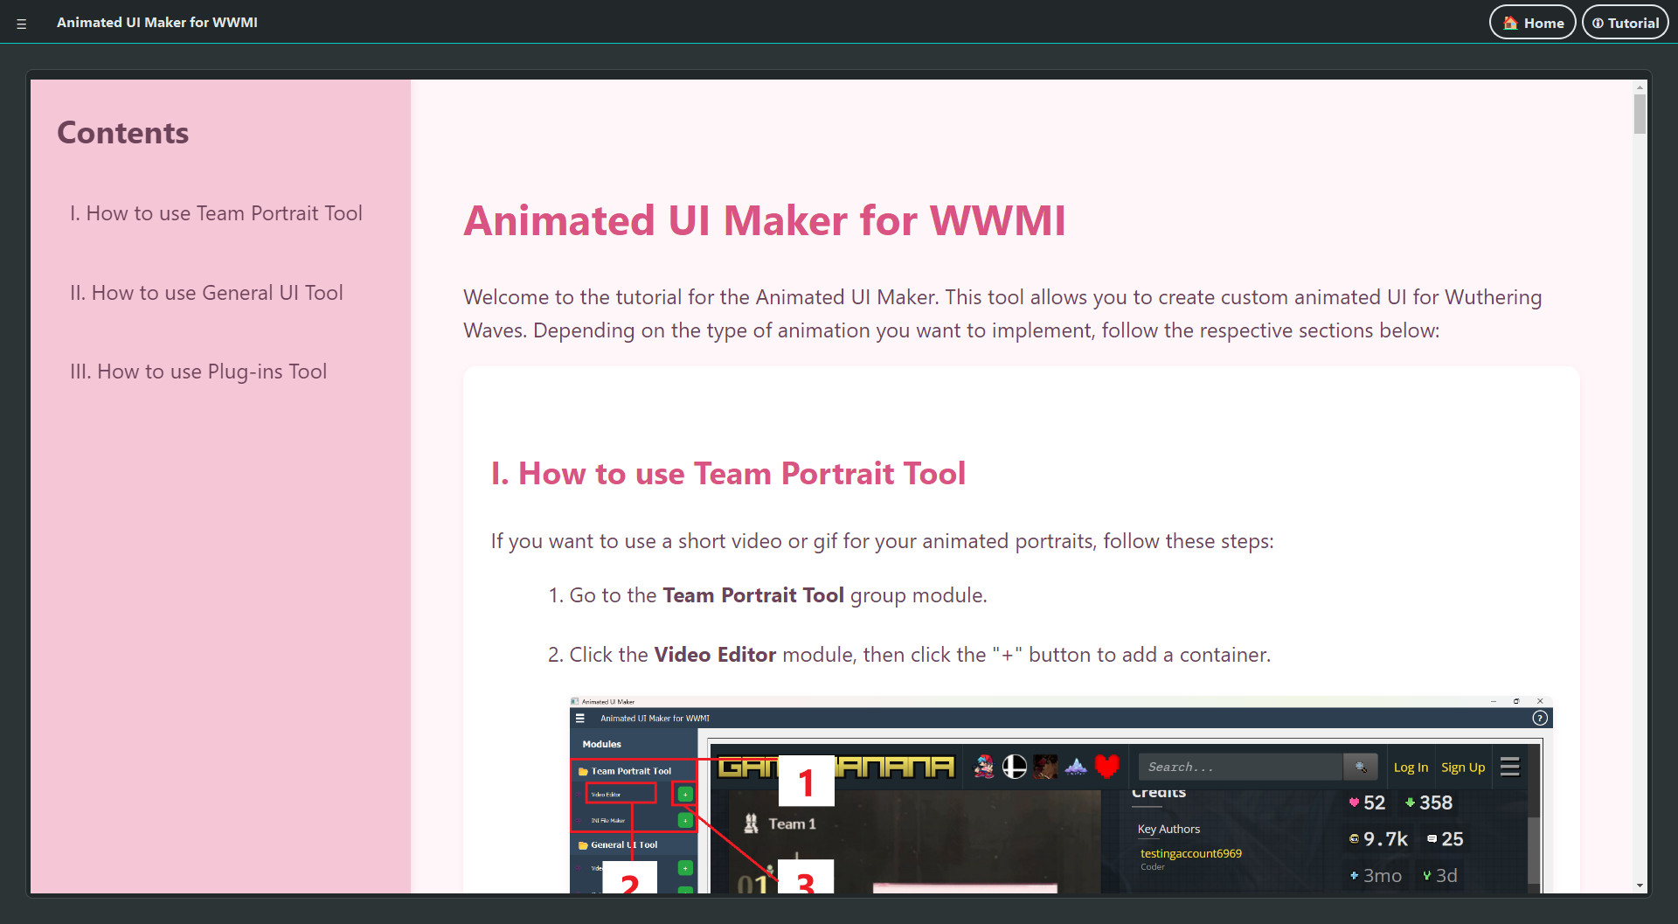Click the search magnifier icon
Image resolution: width=1678 pixels, height=924 pixels.
1360,767
